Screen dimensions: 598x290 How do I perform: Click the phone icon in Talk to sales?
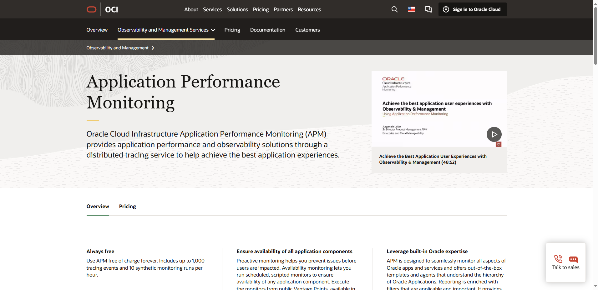click(558, 259)
